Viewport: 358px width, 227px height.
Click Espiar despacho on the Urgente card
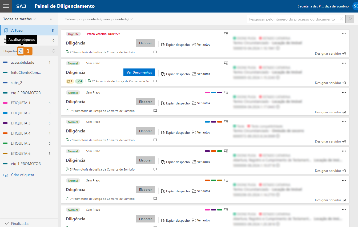pos(175,44)
